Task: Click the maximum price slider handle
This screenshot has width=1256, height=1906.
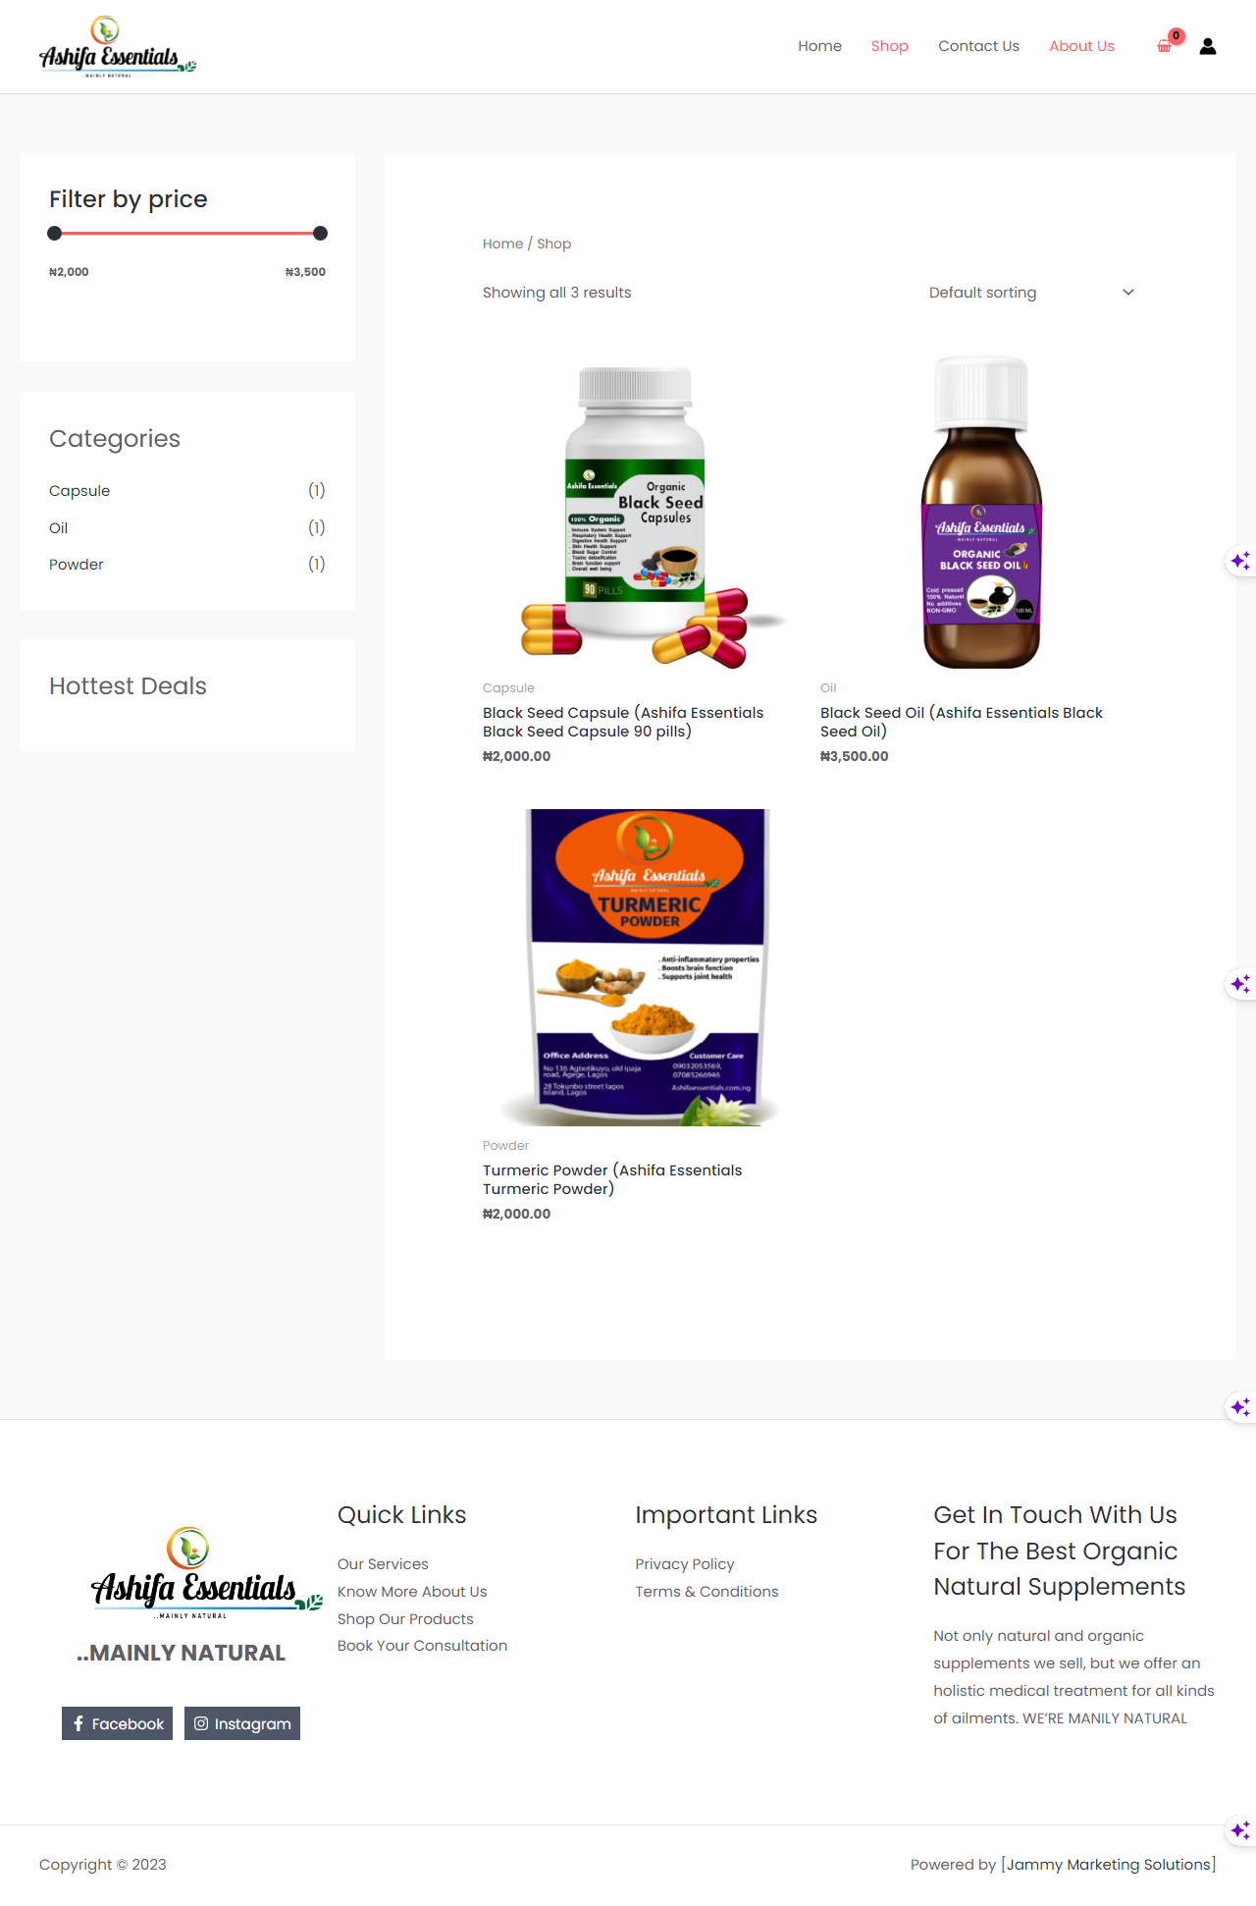Action: click(320, 234)
